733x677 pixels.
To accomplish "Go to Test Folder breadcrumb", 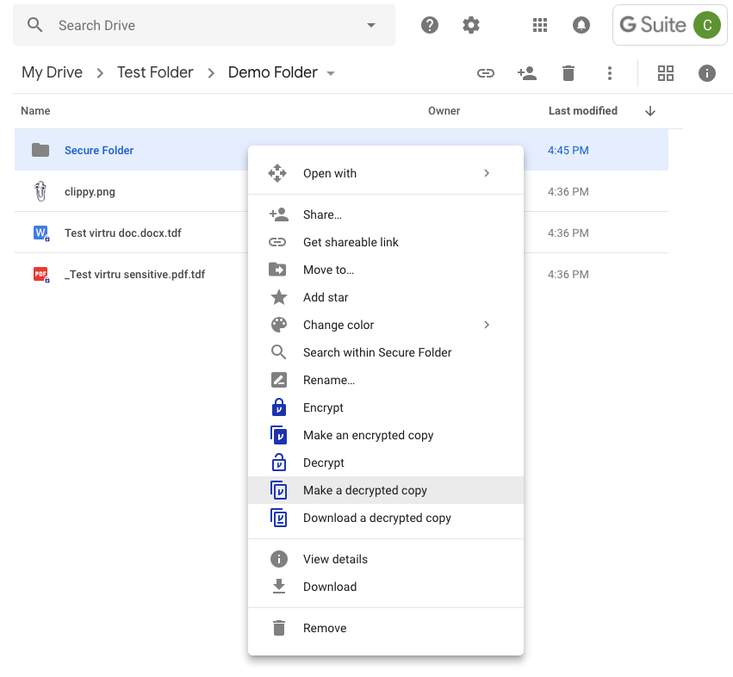I will pos(155,72).
